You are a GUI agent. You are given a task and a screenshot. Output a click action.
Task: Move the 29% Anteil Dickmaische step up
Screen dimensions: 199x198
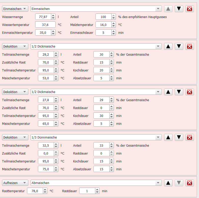pyautogui.click(x=168, y=92)
